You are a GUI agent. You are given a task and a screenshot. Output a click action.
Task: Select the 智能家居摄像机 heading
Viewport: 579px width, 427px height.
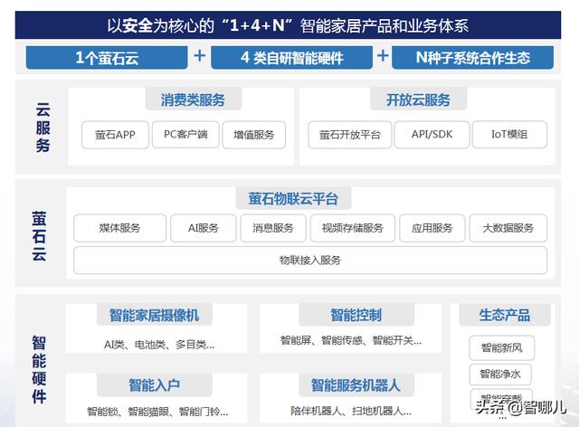pyautogui.click(x=155, y=315)
